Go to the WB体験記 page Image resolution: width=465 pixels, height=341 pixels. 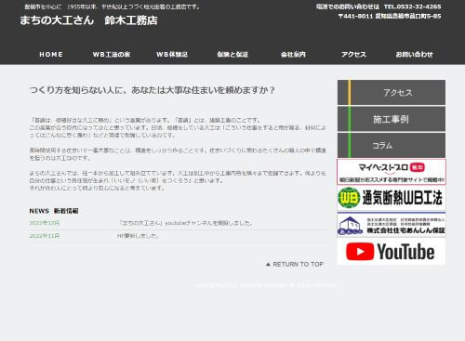pyautogui.click(x=172, y=55)
